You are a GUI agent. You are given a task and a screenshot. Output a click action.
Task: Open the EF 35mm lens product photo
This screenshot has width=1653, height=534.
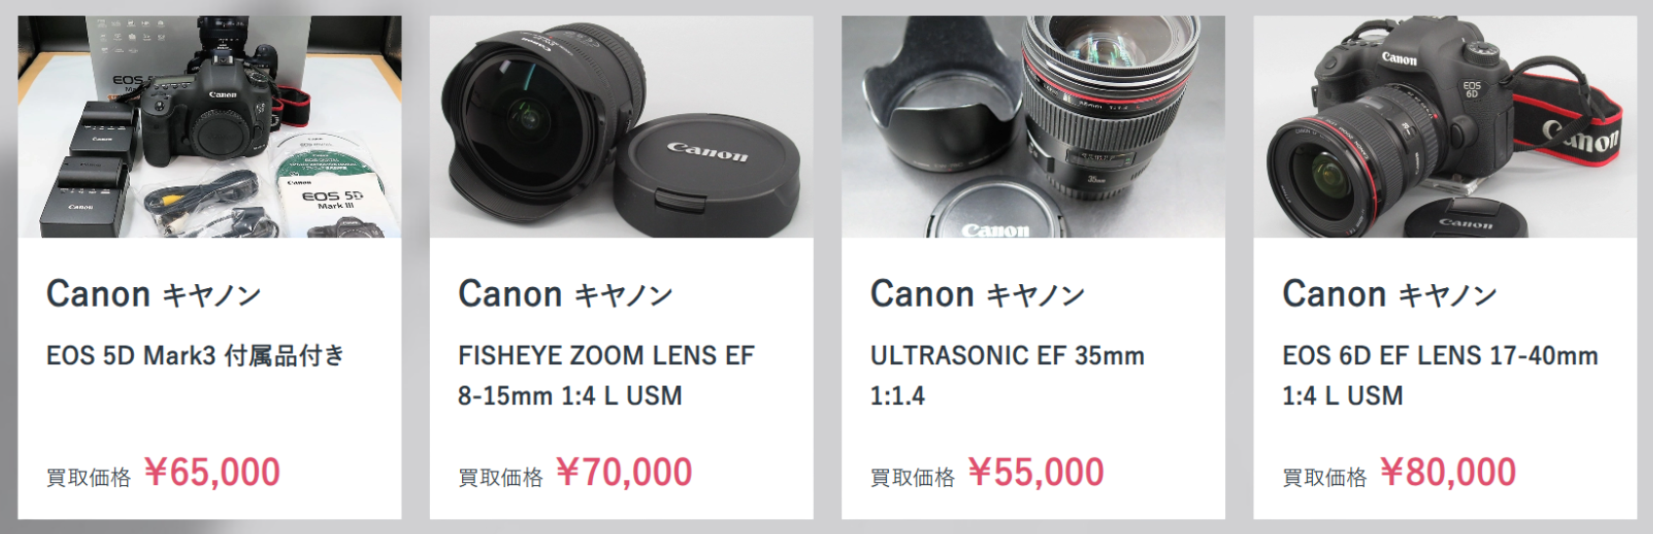click(1034, 126)
